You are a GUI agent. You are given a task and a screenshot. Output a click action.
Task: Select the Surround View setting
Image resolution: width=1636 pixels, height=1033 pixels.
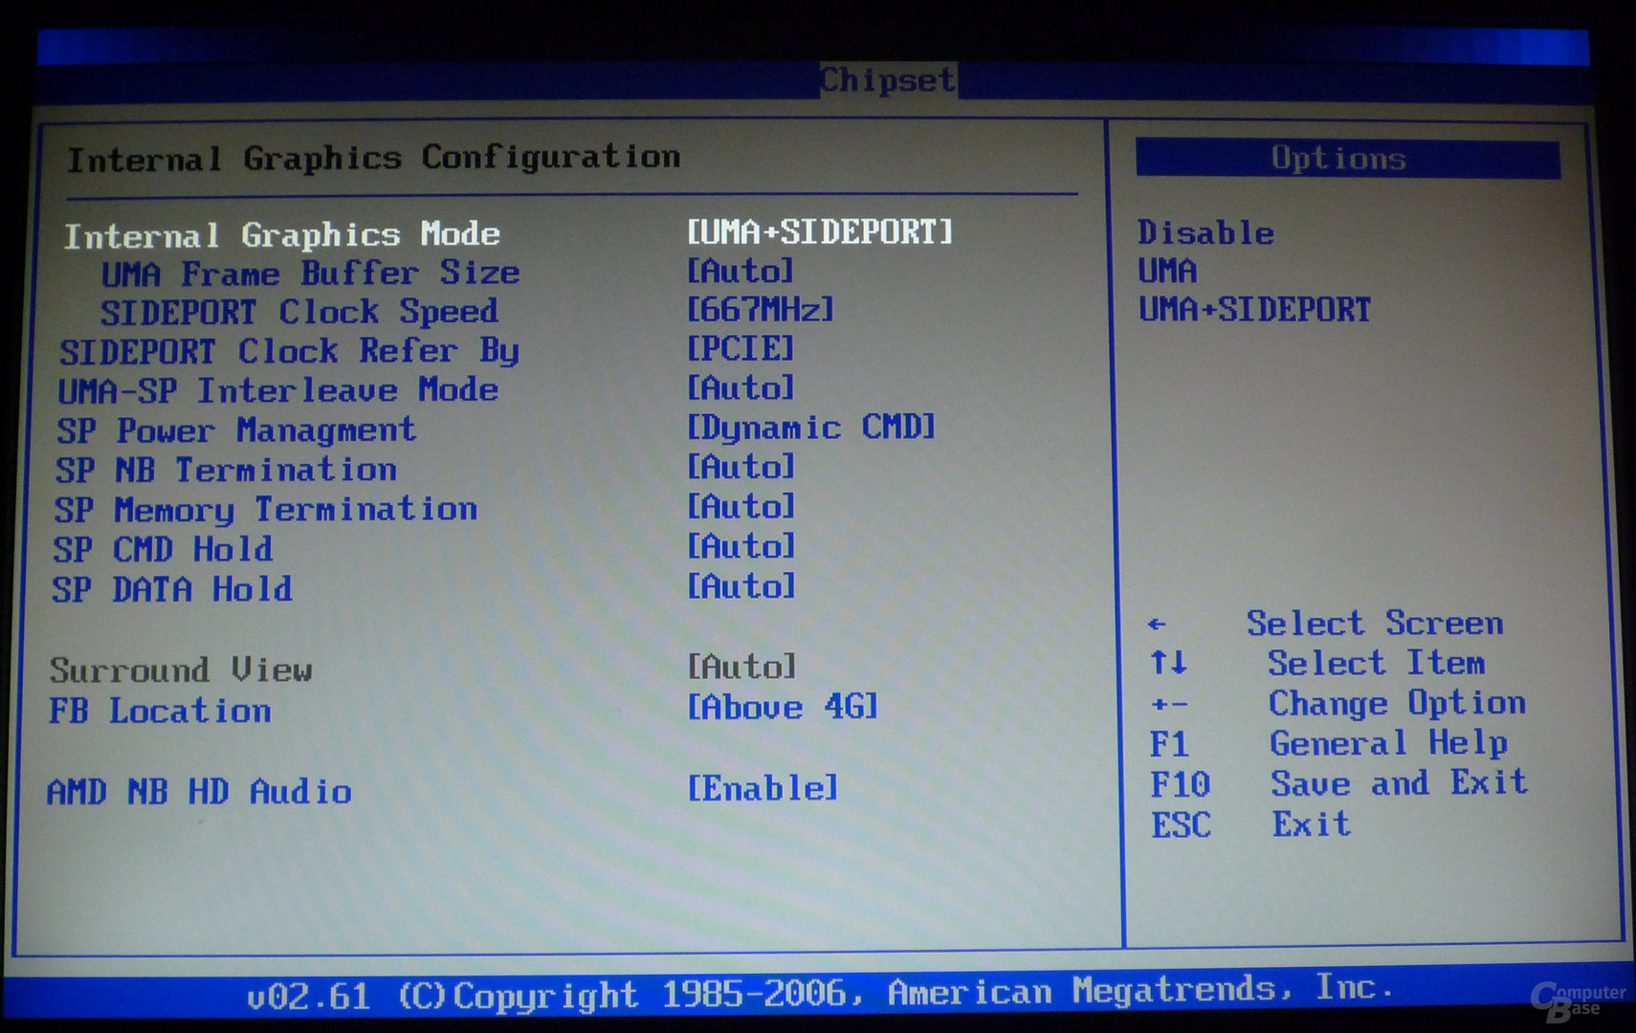(x=181, y=670)
